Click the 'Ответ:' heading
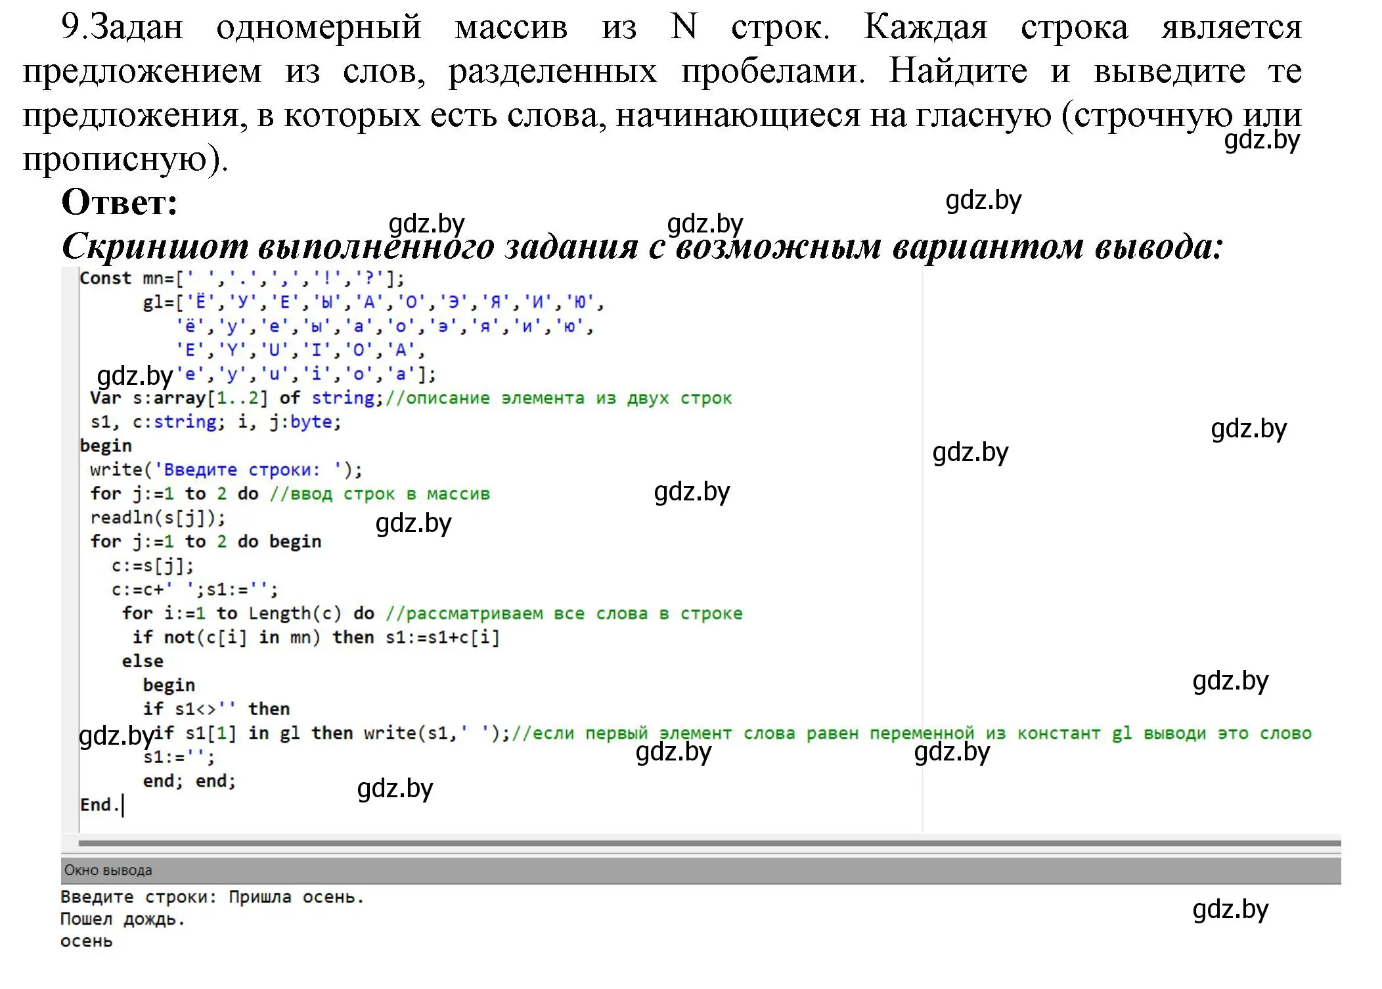This screenshot has height=989, width=1382. click(120, 202)
